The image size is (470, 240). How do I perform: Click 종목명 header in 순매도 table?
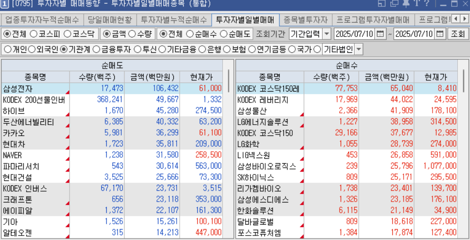(35, 77)
